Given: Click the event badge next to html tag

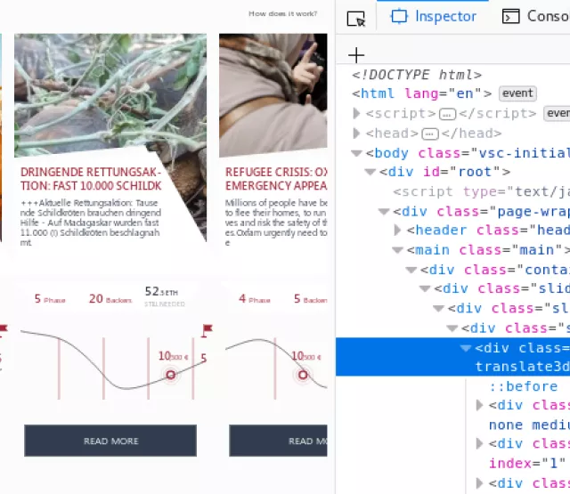Looking at the screenshot, I should click(517, 93).
